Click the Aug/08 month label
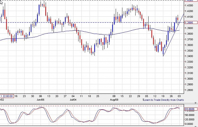Screen dimensions: 198x127 point(114,100)
